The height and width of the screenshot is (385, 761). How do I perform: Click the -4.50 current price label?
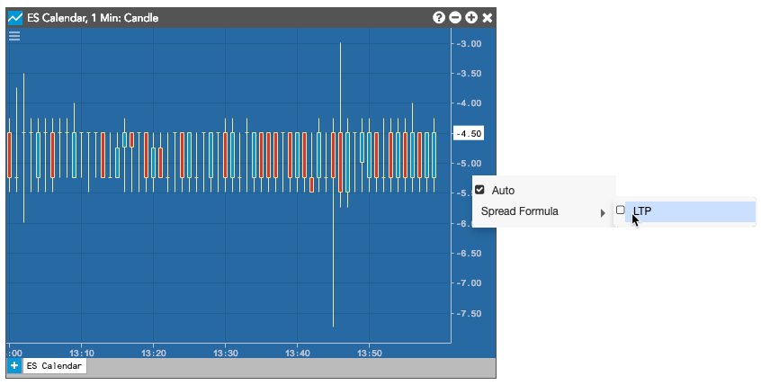click(x=469, y=133)
